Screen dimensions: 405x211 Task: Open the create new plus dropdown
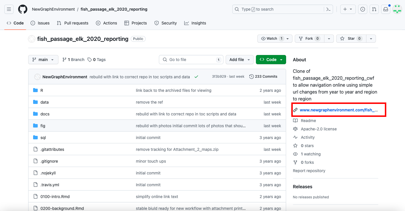(348, 9)
